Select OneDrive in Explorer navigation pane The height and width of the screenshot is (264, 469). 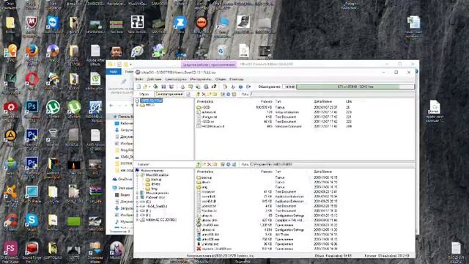[122, 179]
